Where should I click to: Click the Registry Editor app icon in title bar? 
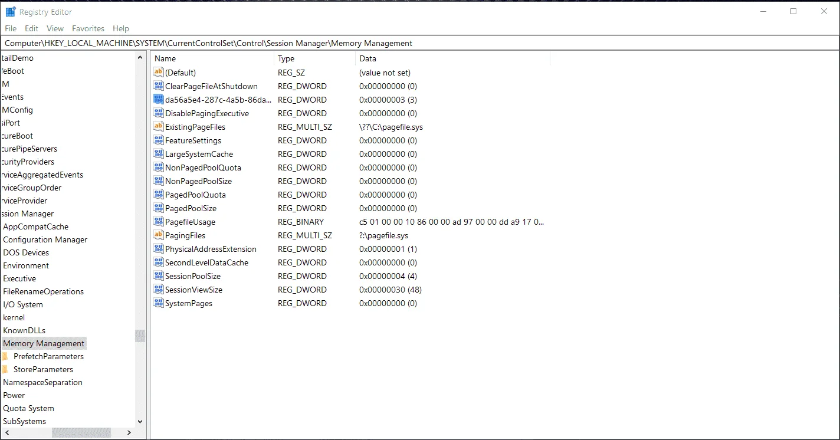point(11,11)
